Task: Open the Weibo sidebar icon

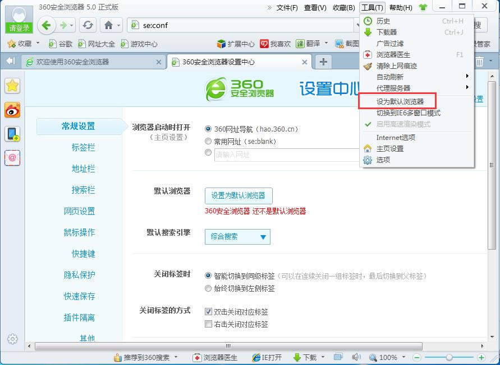Action: (12, 110)
